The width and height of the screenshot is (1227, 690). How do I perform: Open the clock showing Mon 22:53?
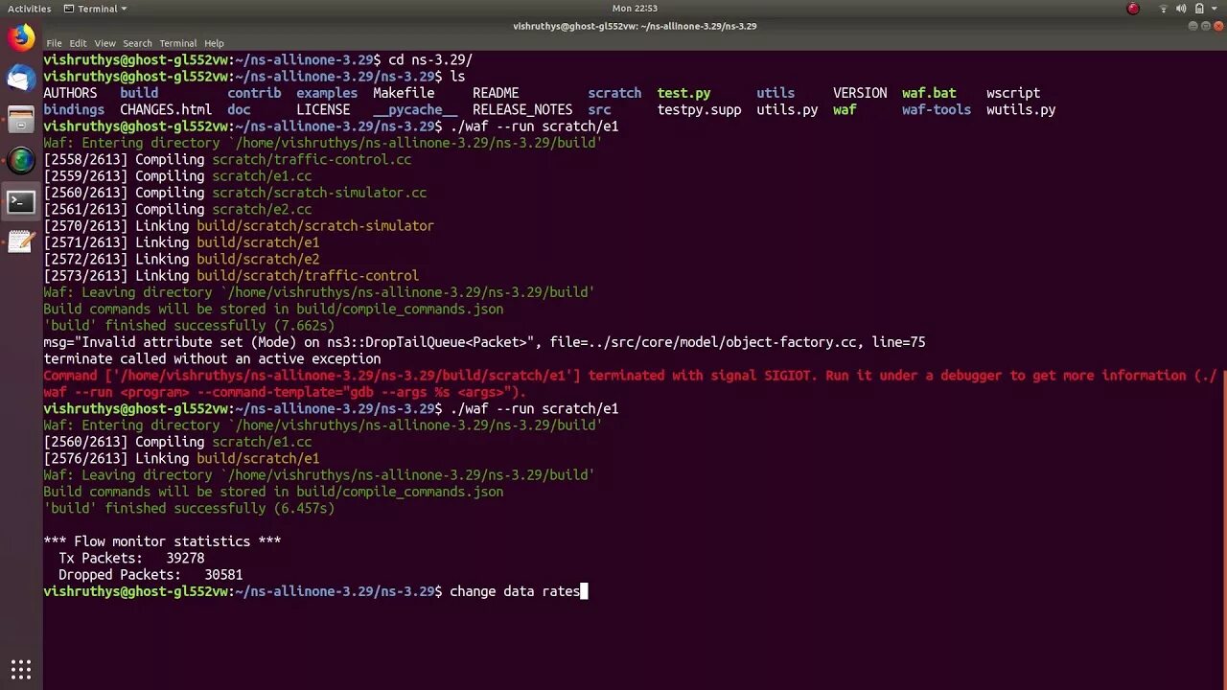[635, 9]
